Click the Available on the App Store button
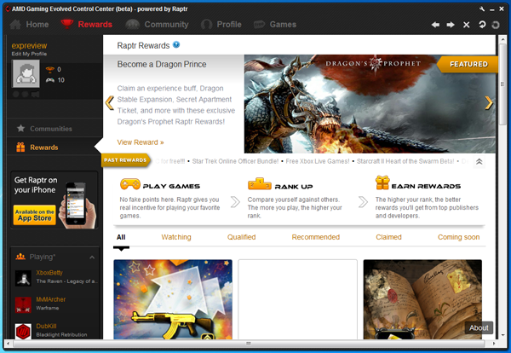 pyautogui.click(x=34, y=214)
